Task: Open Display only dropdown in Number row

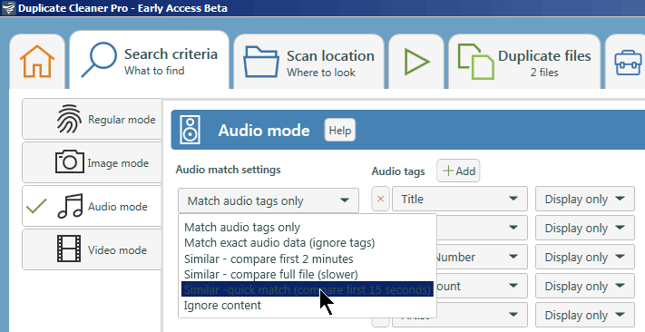Action: click(585, 257)
